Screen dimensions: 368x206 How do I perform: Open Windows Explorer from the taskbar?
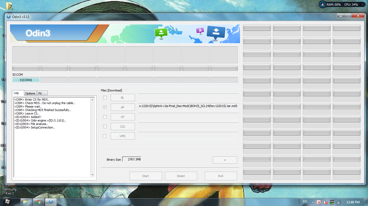click(25, 202)
